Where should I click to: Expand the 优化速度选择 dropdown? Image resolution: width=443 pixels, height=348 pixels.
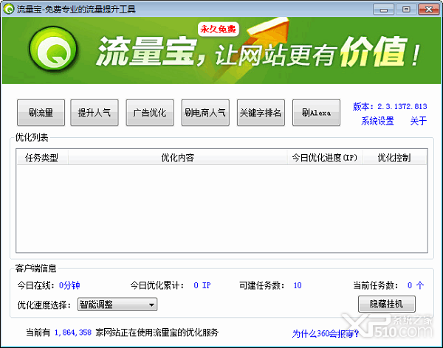coord(117,304)
